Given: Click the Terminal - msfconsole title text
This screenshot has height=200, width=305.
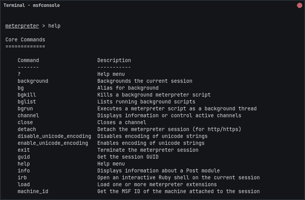Looking at the screenshot, I should [31, 5].
